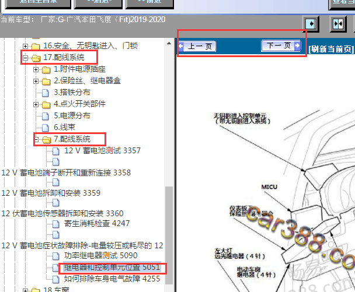Open 12 V 蓄电池端子断开和重新连接 3358
Screen dimensions: 355x292
[x=66, y=173]
